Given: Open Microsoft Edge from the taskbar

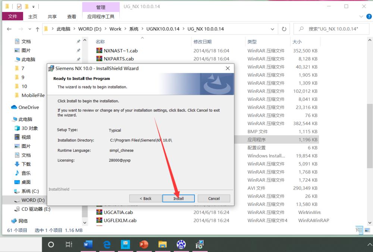Looking at the screenshot, I should pos(107,245).
